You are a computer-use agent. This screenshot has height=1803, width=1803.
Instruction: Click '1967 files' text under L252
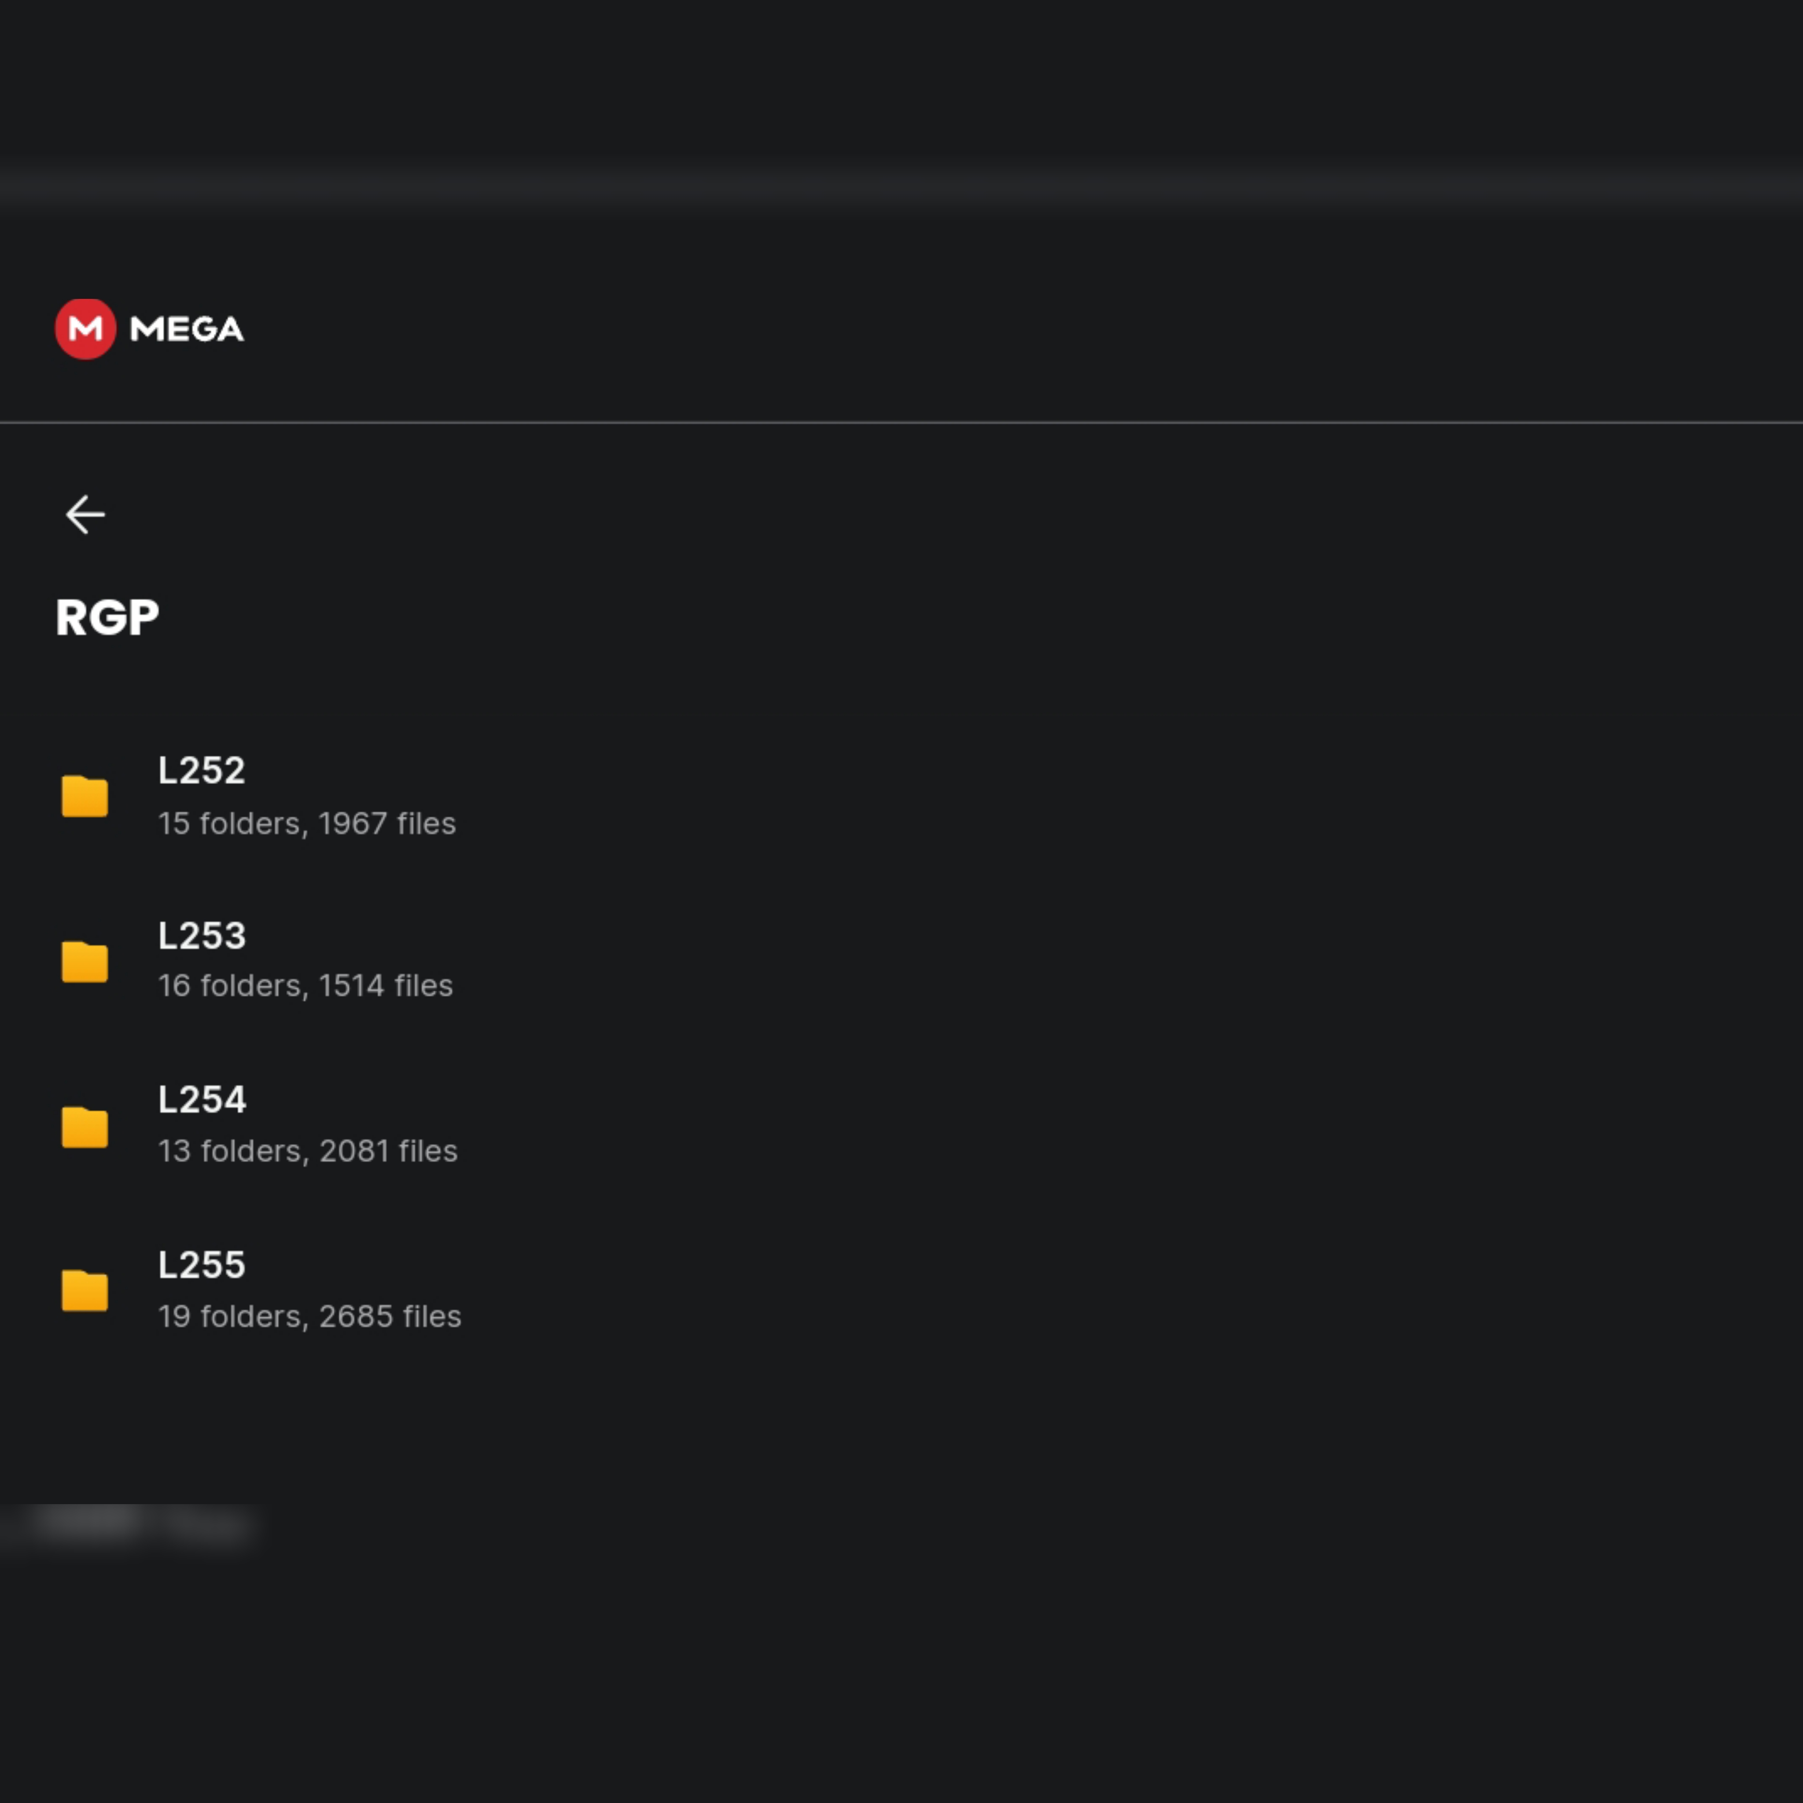[386, 824]
